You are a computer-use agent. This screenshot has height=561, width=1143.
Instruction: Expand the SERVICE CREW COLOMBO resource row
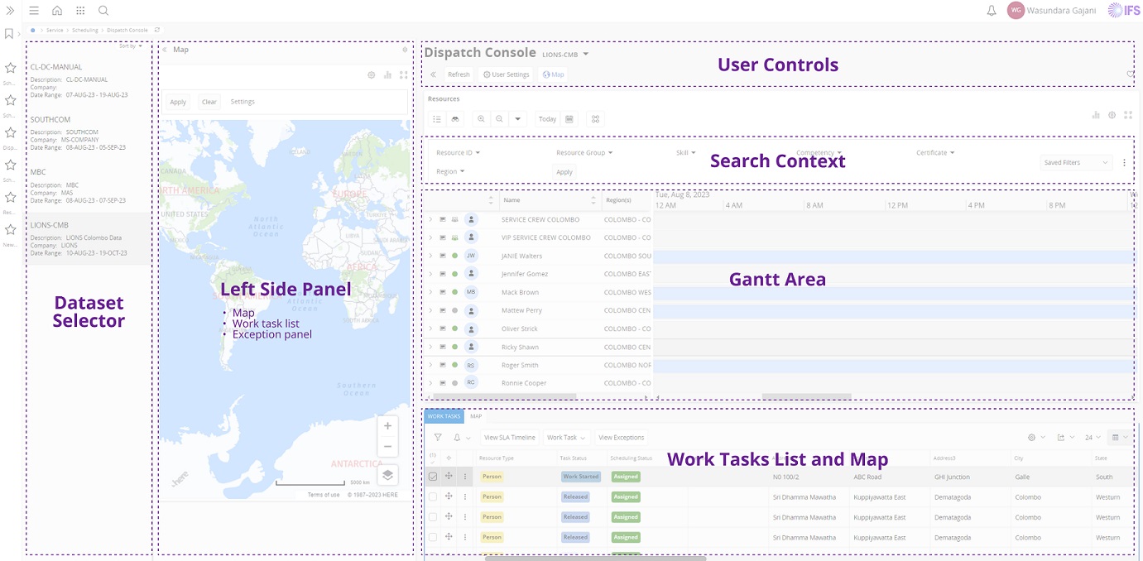point(430,219)
